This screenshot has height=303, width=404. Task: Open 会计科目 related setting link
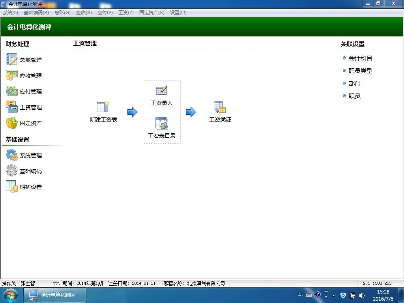coord(360,58)
